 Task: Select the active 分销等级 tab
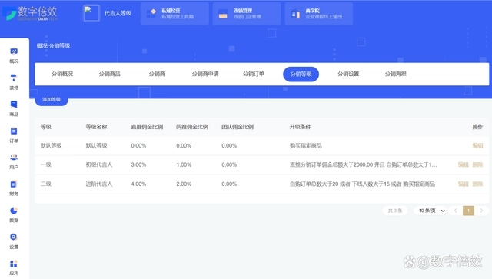pyautogui.click(x=301, y=74)
